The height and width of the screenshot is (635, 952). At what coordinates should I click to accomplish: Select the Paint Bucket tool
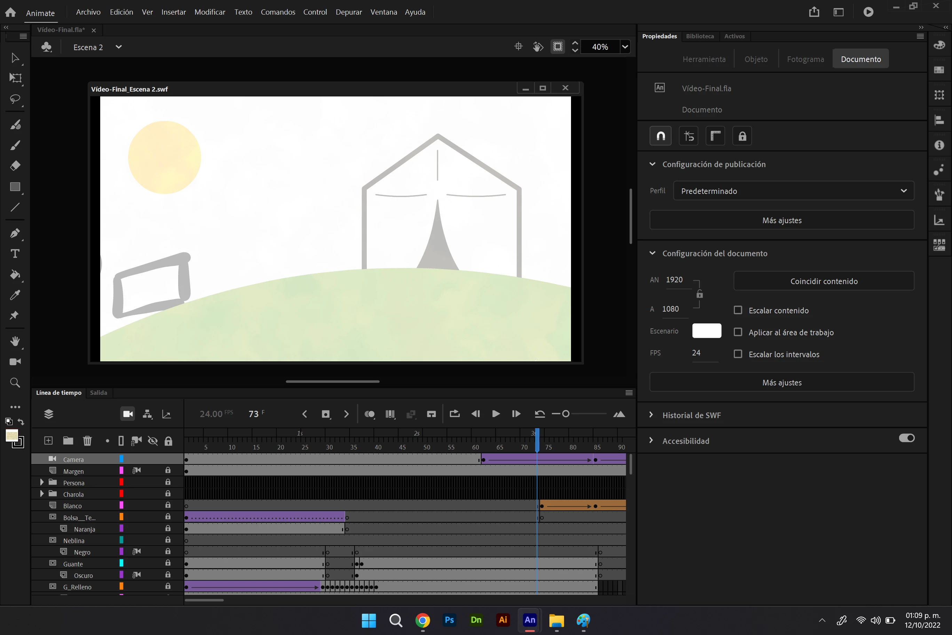click(15, 275)
